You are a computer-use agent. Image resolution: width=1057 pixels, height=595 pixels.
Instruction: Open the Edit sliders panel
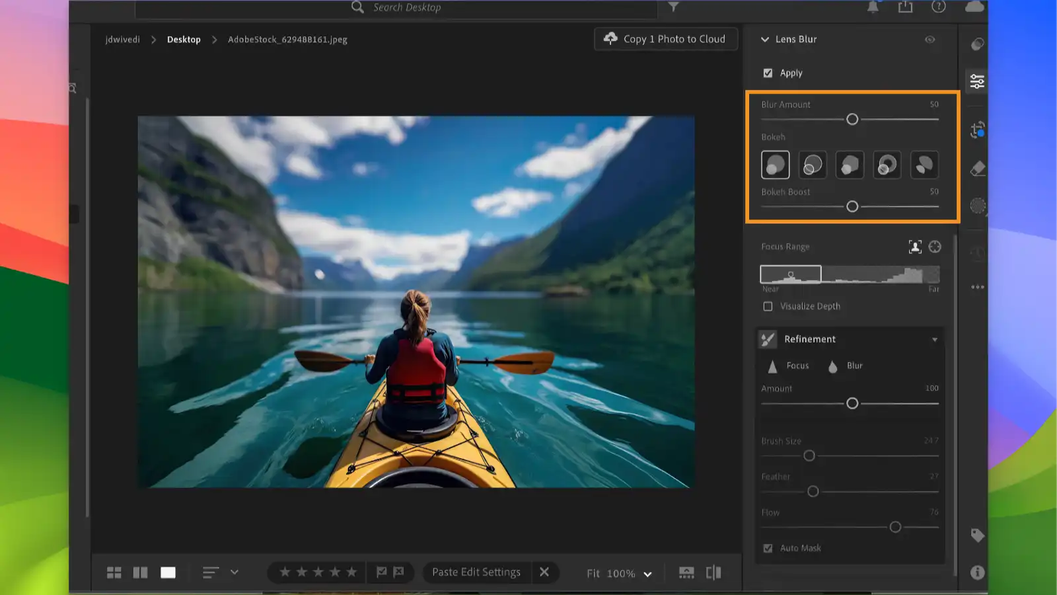976,81
